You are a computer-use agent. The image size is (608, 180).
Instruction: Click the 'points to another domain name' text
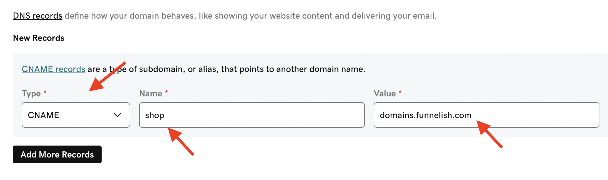click(x=302, y=69)
